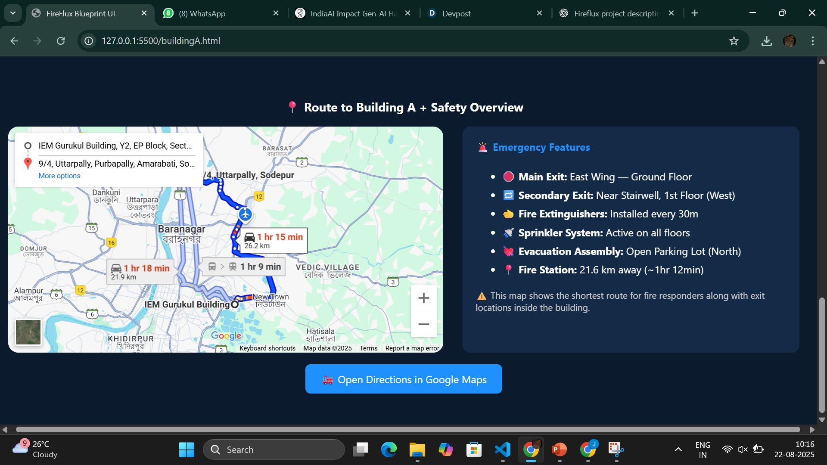Show hidden system tray icons chevron
The height and width of the screenshot is (465, 827).
point(678,449)
